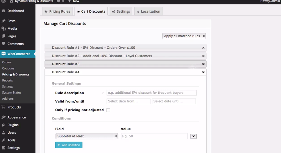Click the Rule description text field

click(151, 93)
